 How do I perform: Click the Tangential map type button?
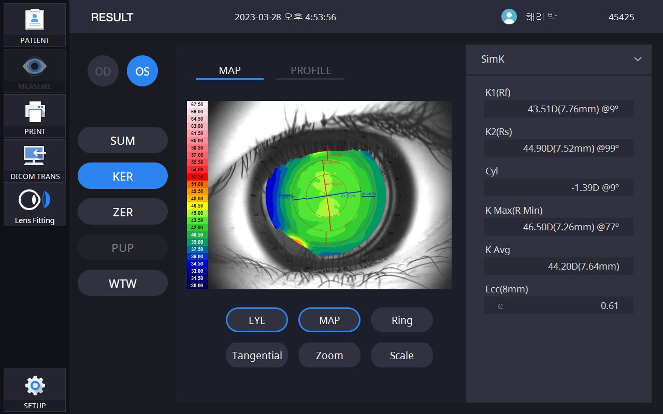click(257, 356)
